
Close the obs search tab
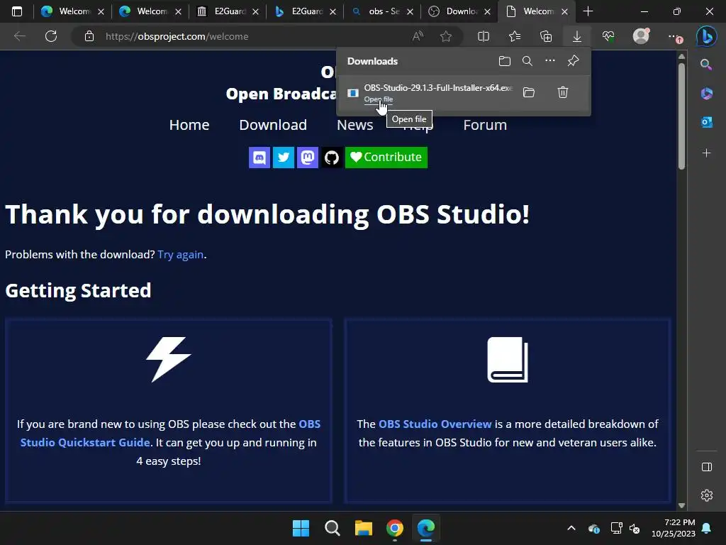(410, 11)
